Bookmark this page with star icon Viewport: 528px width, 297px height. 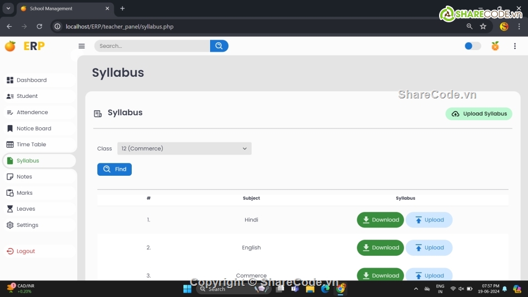click(x=483, y=26)
